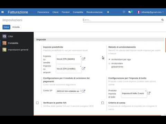Expand the Prodotto imposta di bollo dropdown
166x124 pixels.
tap(134, 93)
